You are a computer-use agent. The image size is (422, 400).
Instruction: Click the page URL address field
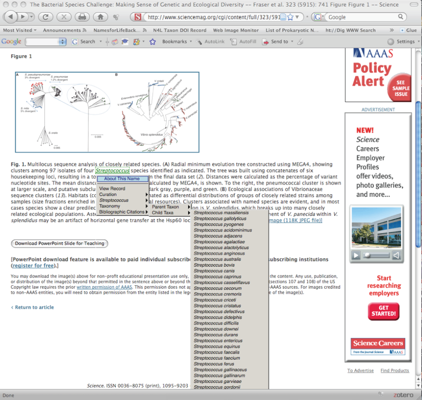(213, 17)
